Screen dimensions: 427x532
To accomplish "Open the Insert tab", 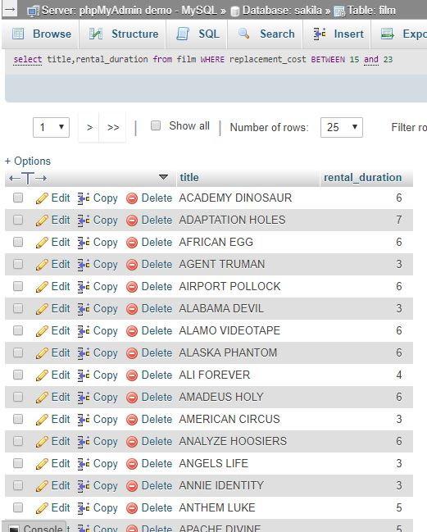I will (338, 34).
